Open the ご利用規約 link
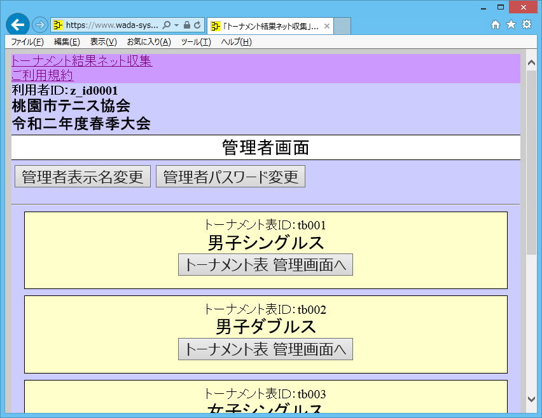The width and height of the screenshot is (542, 418). [x=42, y=76]
